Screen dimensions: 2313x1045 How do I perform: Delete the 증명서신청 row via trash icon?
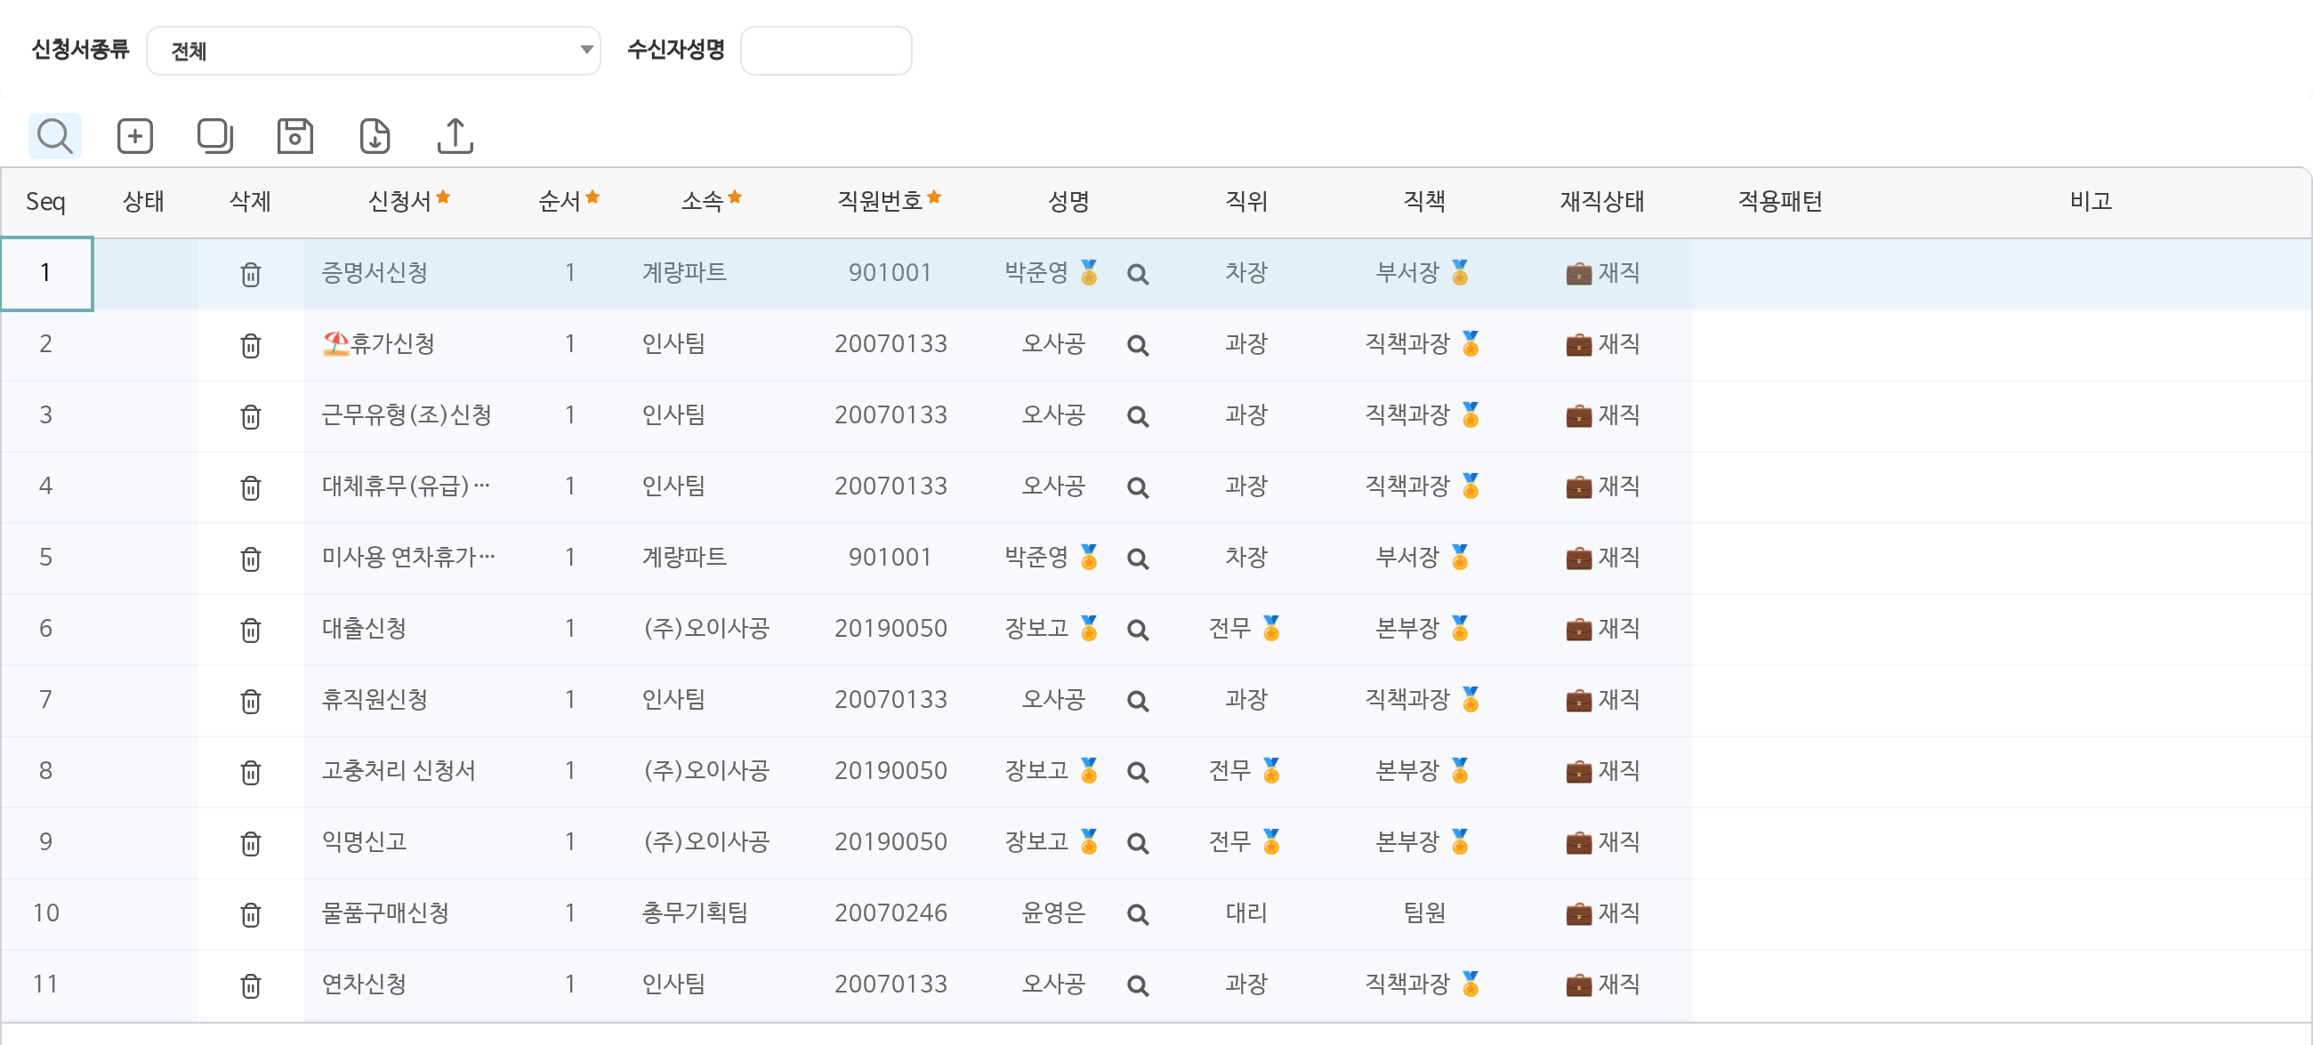251,275
